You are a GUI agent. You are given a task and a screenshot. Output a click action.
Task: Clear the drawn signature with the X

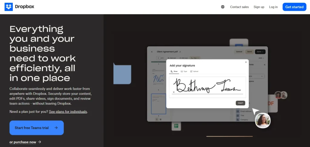174,92
